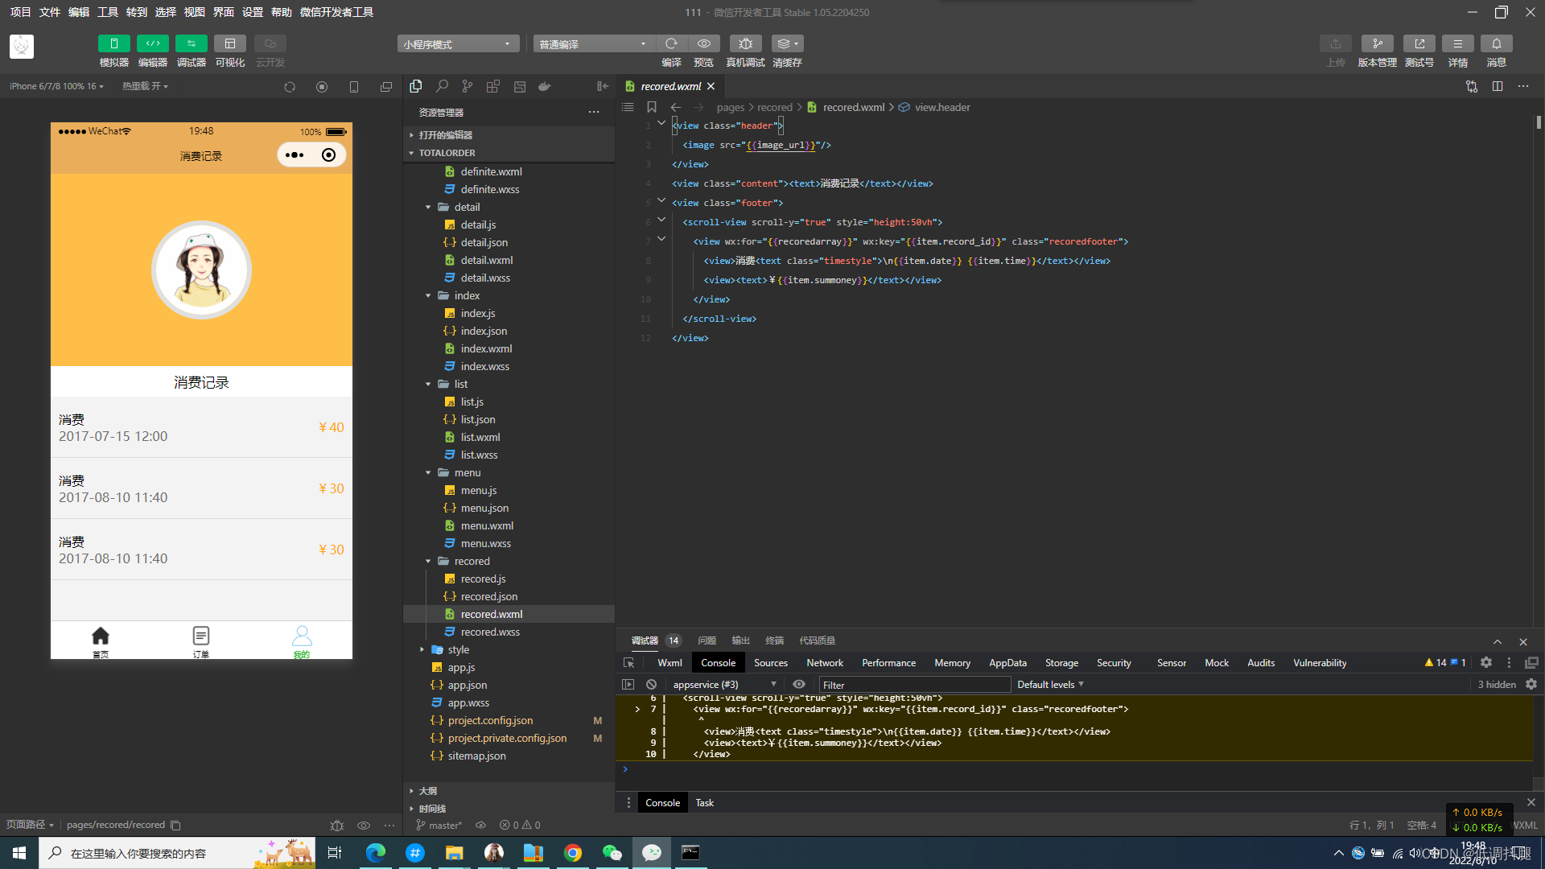Toggle the debugger panel button
Viewport: 1545px width, 869px height.
(x=191, y=43)
